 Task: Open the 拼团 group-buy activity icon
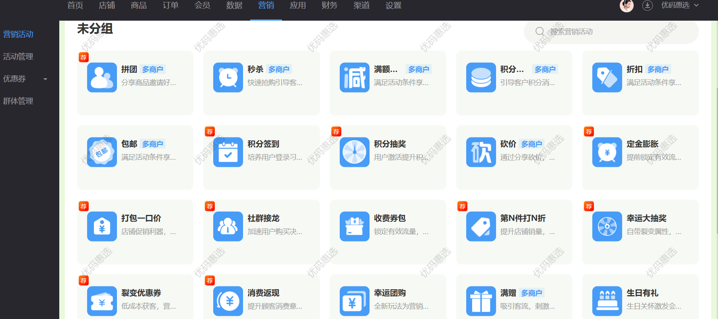coord(102,77)
